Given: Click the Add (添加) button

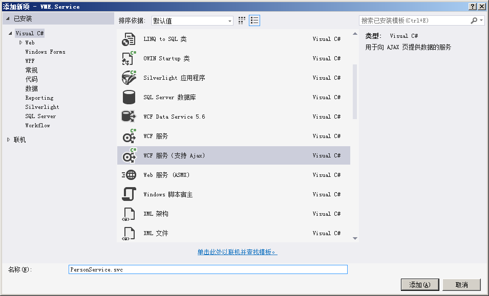Looking at the screenshot, I should 419,285.
